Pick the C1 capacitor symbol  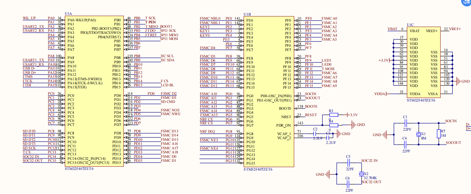point(405,123)
